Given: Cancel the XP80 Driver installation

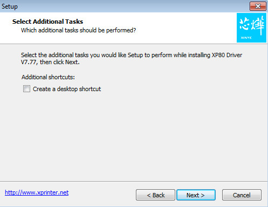Looking at the screenshot, I should (x=242, y=195).
